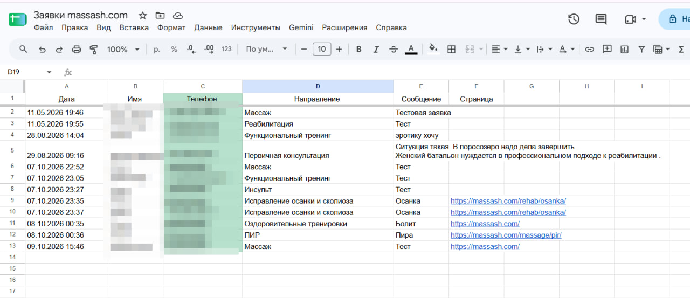Open the Вставка menu
Screen dimensions: 690x298
134,27
